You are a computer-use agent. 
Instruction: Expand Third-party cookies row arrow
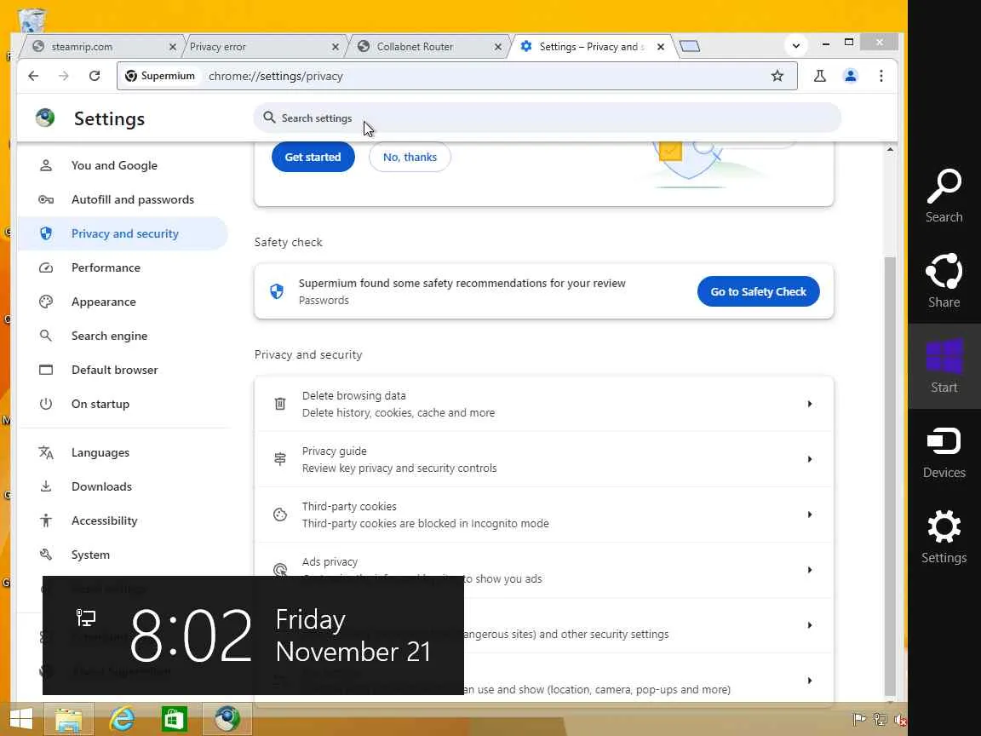coord(810,515)
